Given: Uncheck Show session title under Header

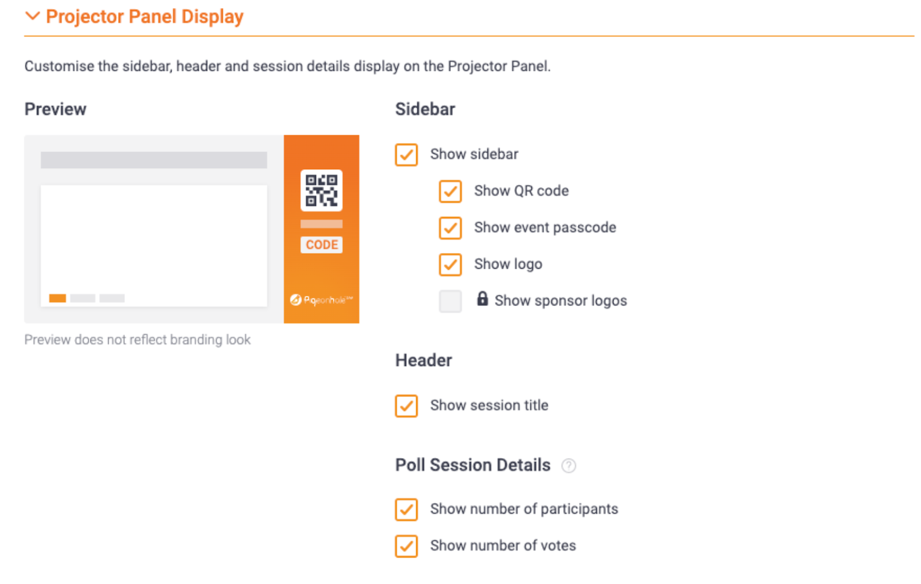Looking at the screenshot, I should (x=406, y=406).
